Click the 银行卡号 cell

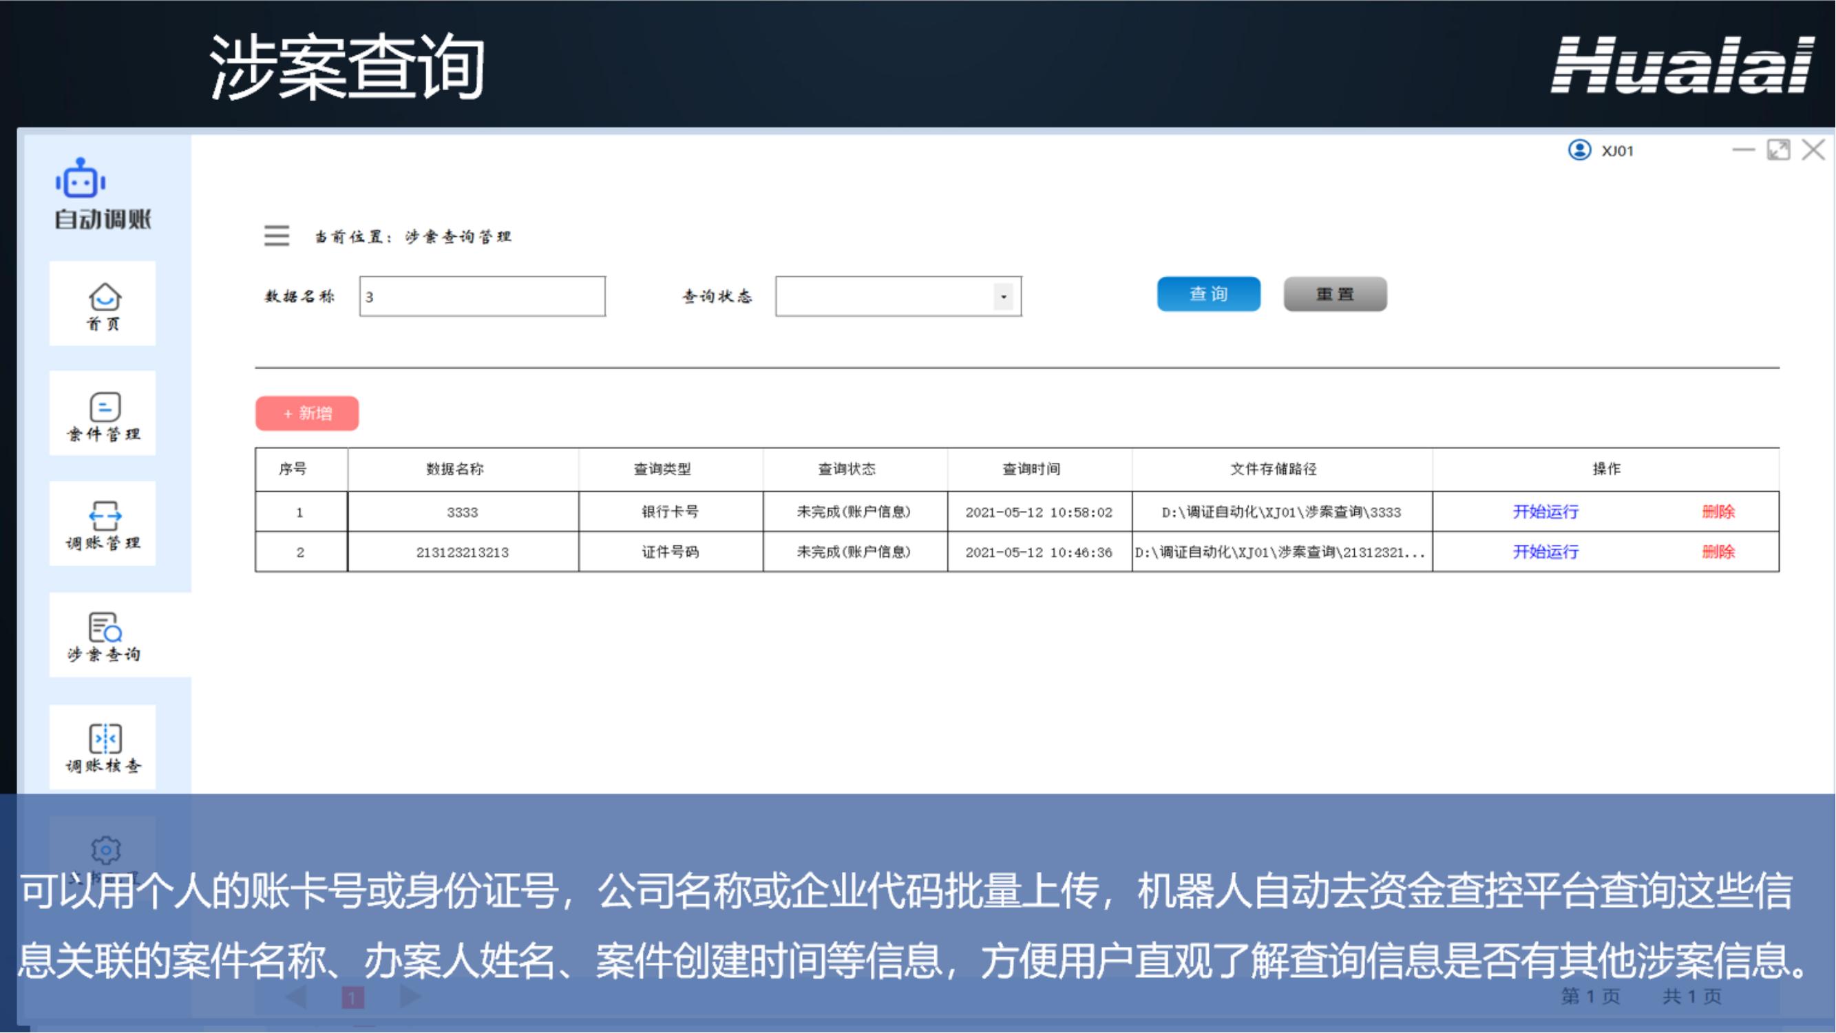point(671,512)
